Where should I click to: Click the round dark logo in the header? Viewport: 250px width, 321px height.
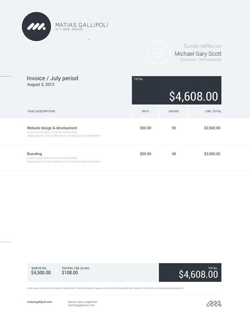pyautogui.click(x=36, y=26)
